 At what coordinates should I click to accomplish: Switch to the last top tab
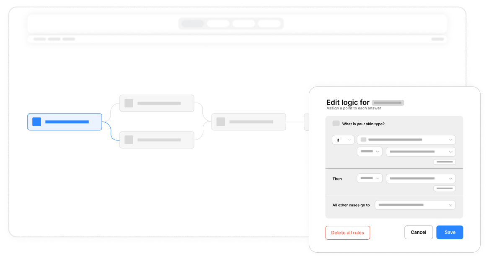(269, 24)
